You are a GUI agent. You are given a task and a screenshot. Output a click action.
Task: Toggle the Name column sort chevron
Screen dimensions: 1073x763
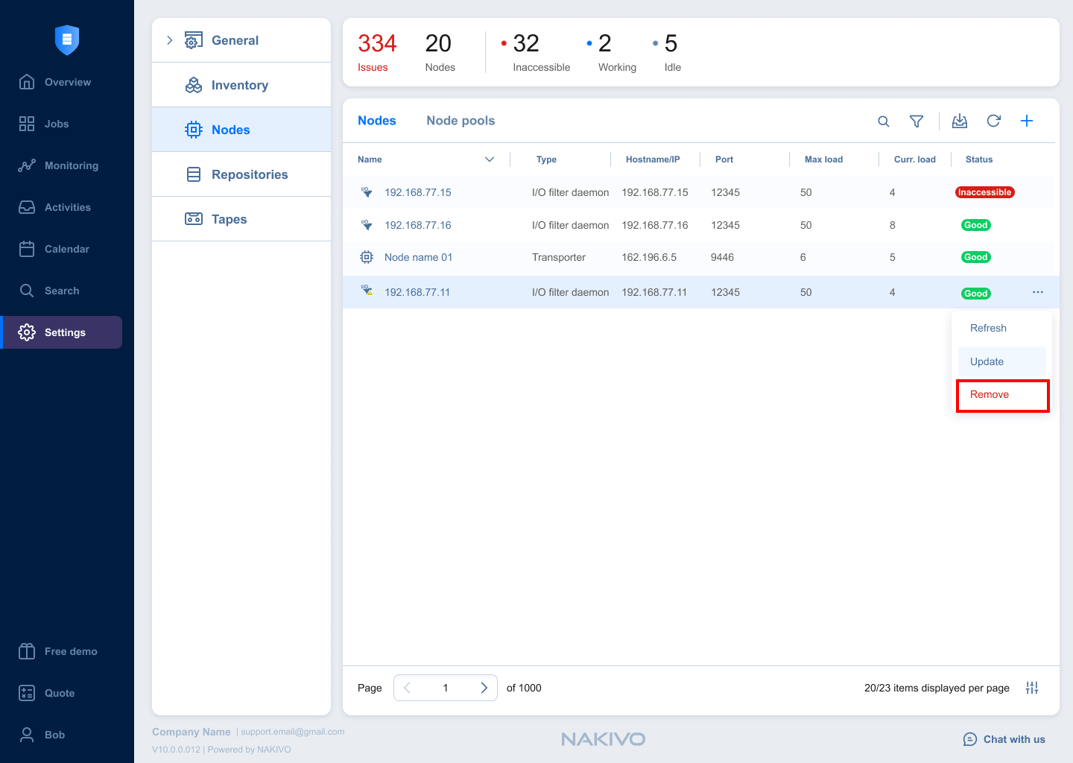tap(490, 159)
